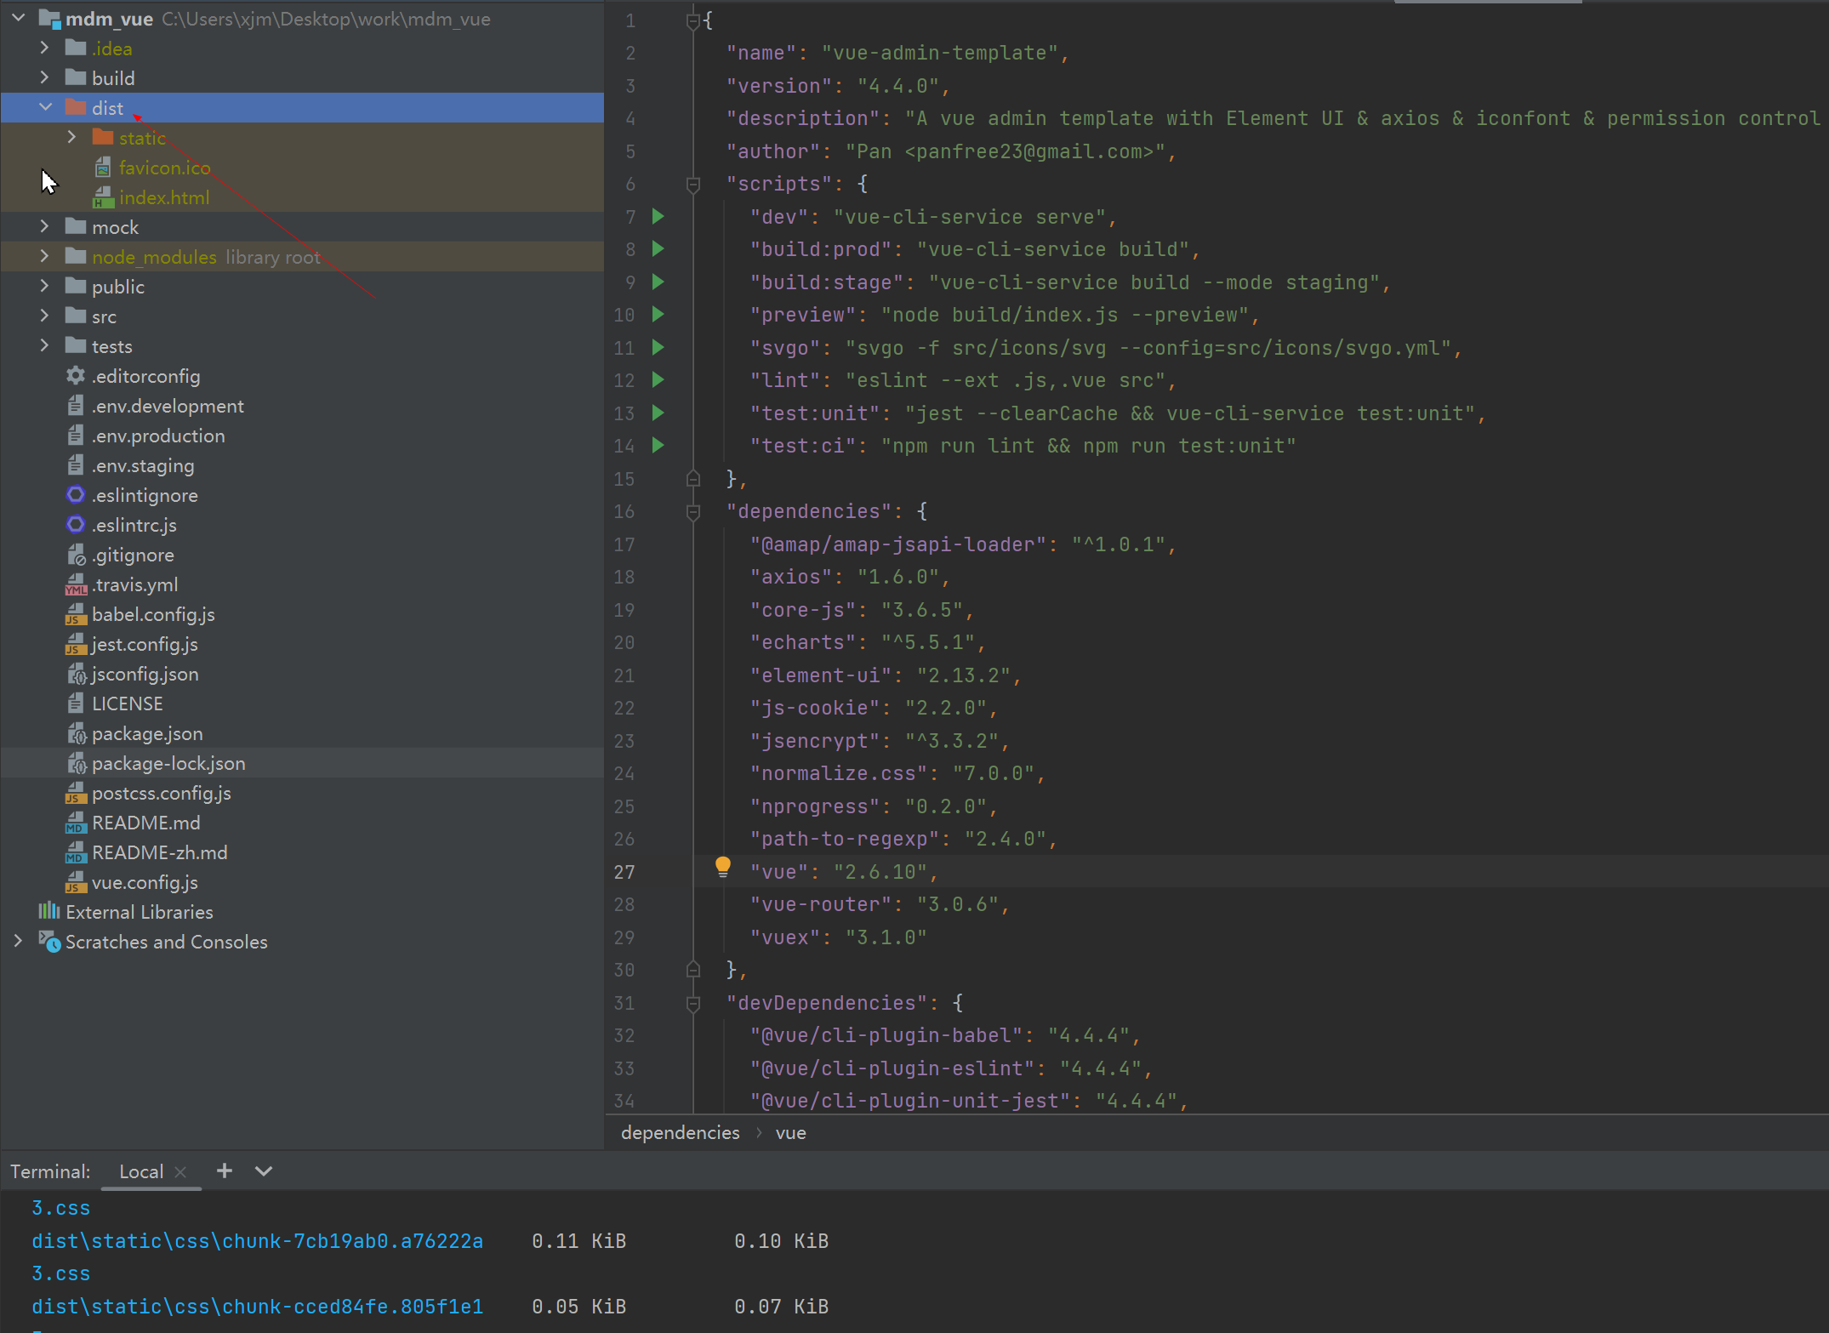Image resolution: width=1829 pixels, height=1333 pixels.
Task: Select the .editorconfig gear file
Action: tap(145, 376)
